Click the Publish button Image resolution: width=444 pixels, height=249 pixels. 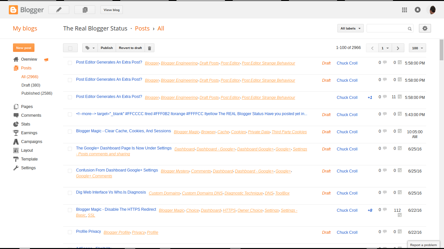[x=107, y=48]
